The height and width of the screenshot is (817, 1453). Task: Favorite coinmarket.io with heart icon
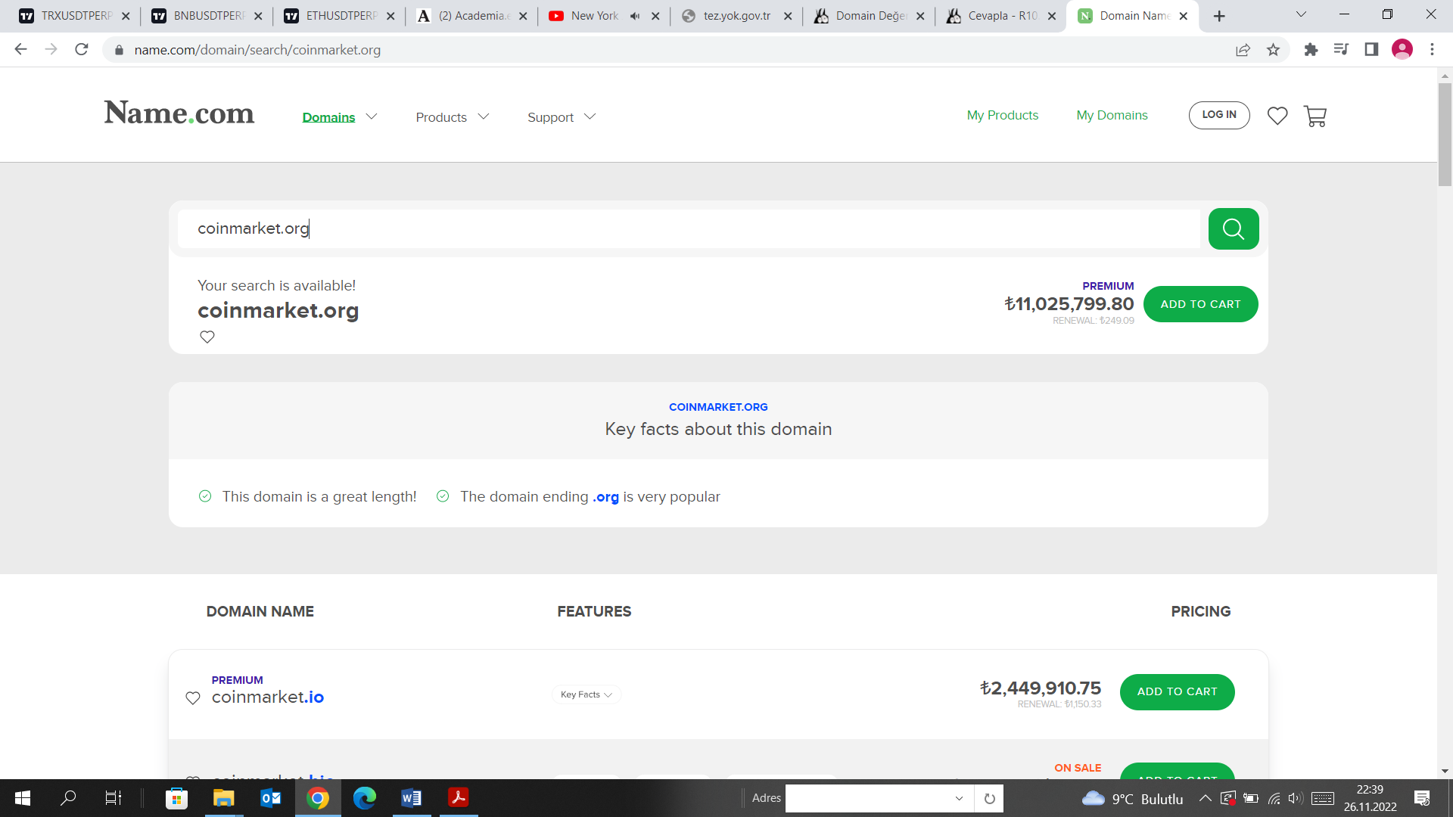(x=193, y=697)
